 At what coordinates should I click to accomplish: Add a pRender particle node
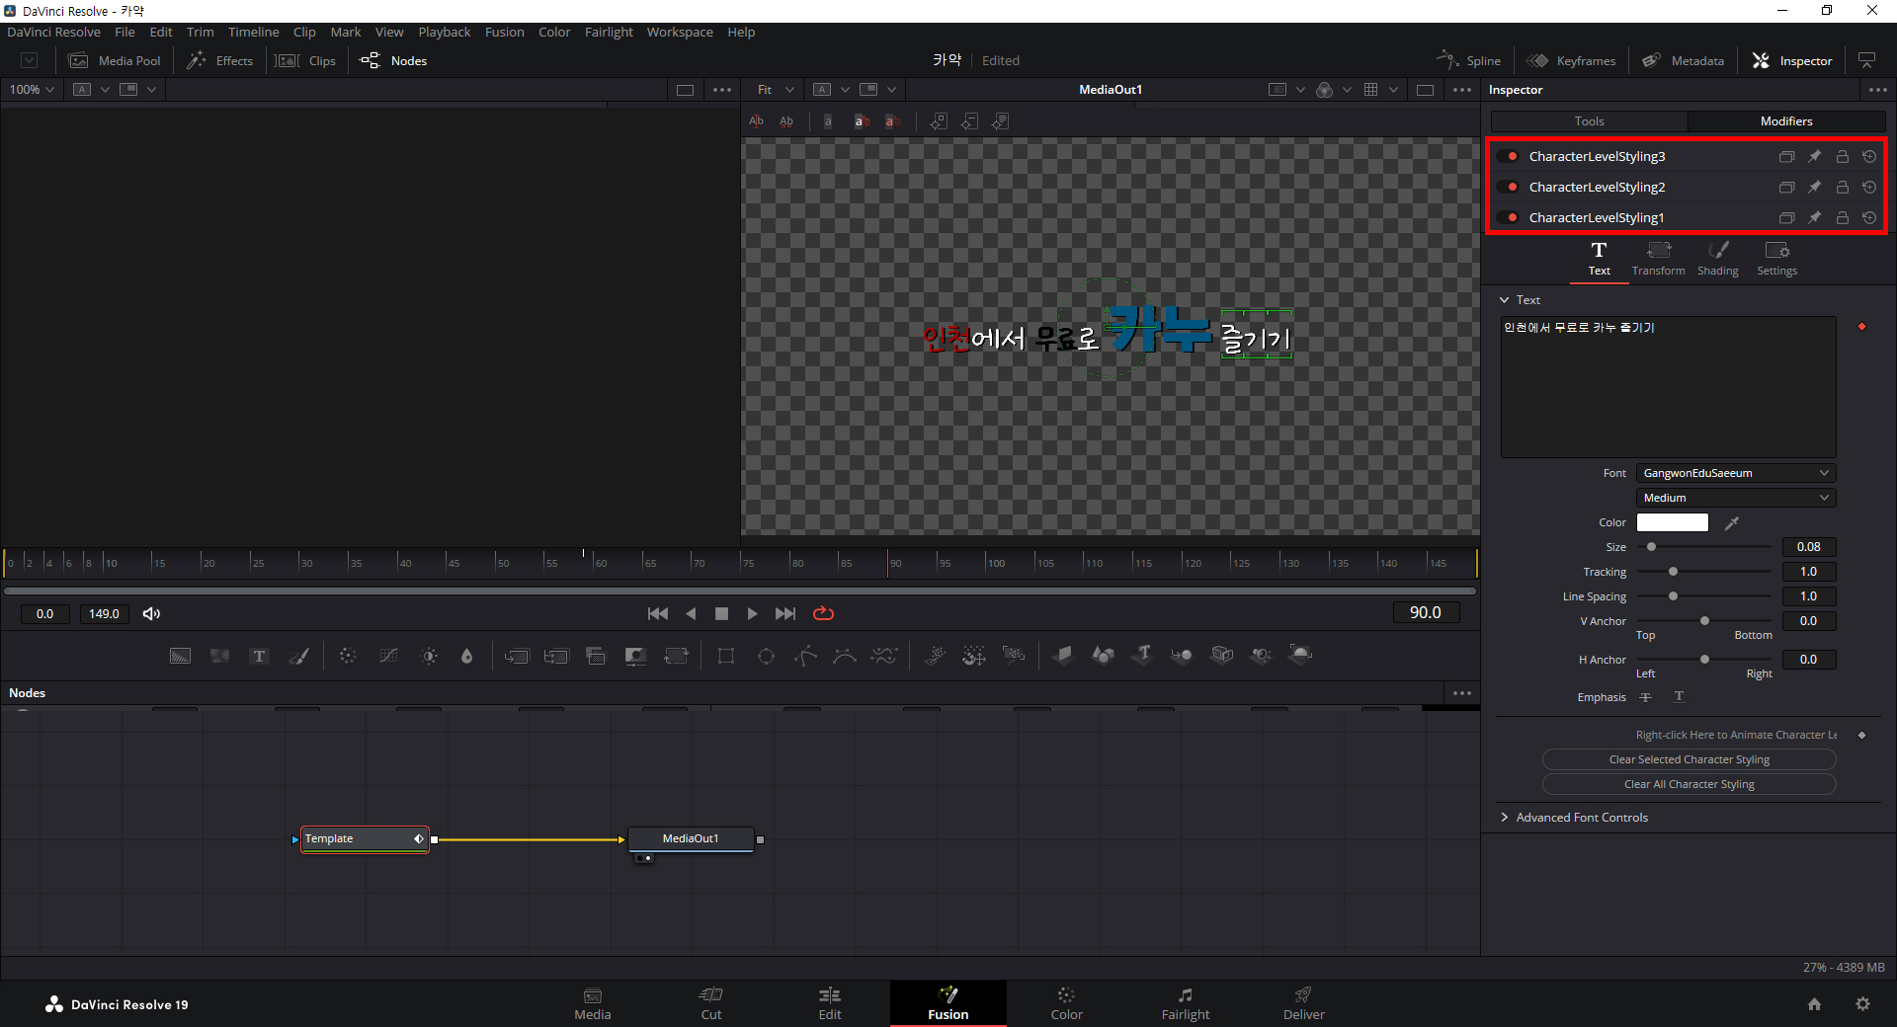(x=1014, y=656)
